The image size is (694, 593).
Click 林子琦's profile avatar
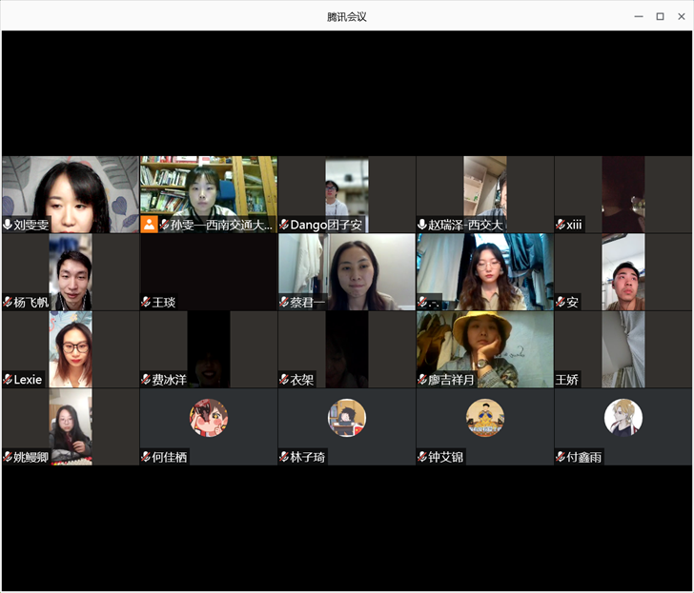point(347,418)
